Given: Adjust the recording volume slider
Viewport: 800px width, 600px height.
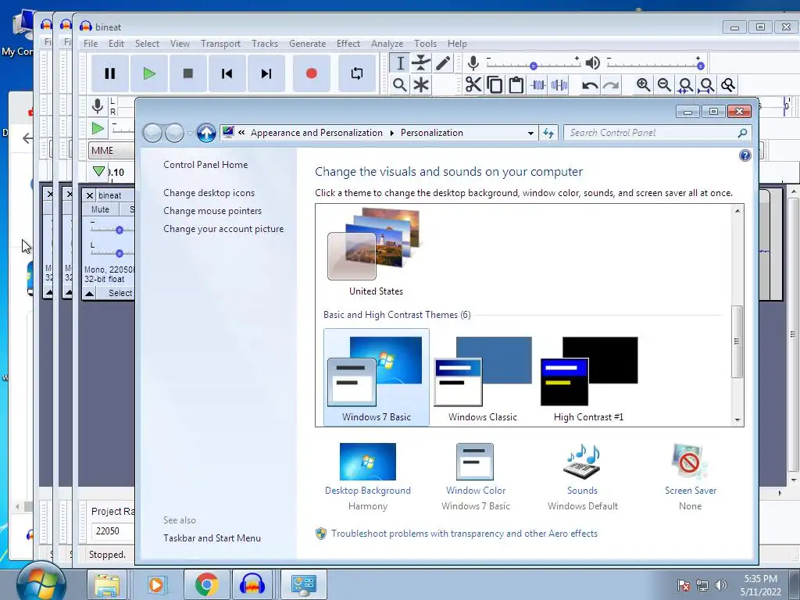Looking at the screenshot, I should 534,66.
